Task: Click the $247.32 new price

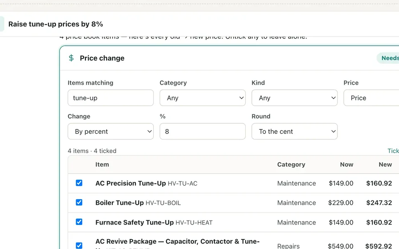Action: click(x=379, y=203)
